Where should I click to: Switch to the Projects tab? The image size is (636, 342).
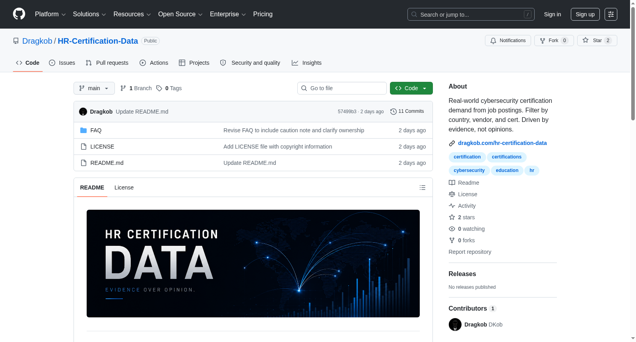tap(194, 63)
